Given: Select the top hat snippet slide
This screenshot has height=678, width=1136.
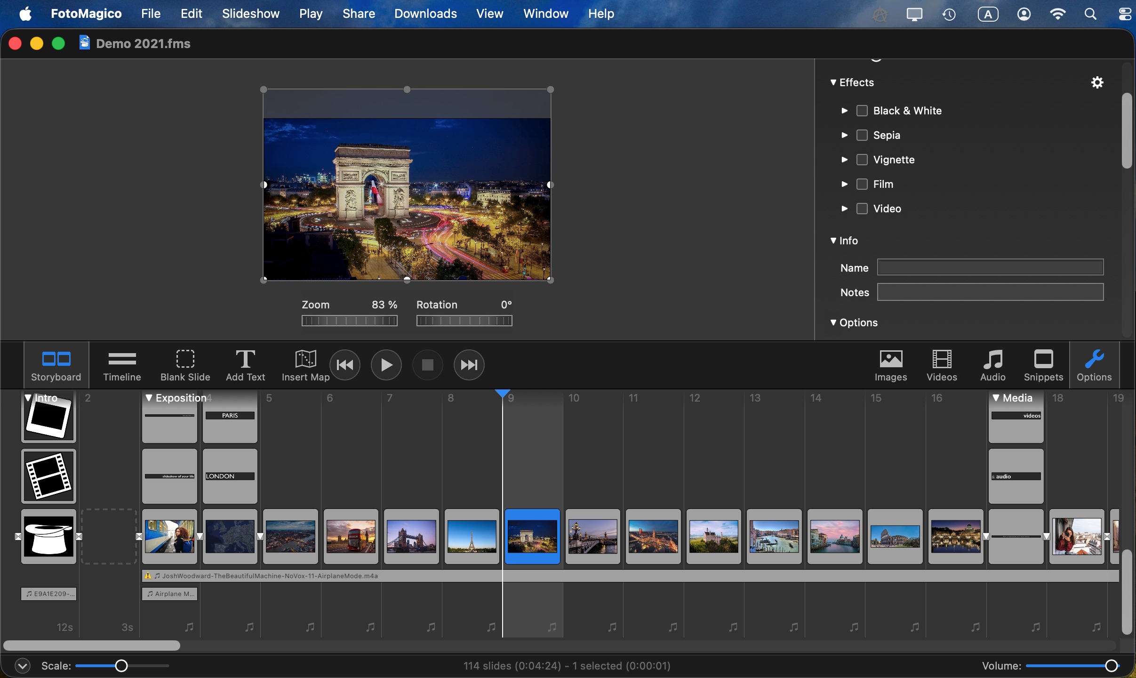Looking at the screenshot, I should [x=48, y=536].
